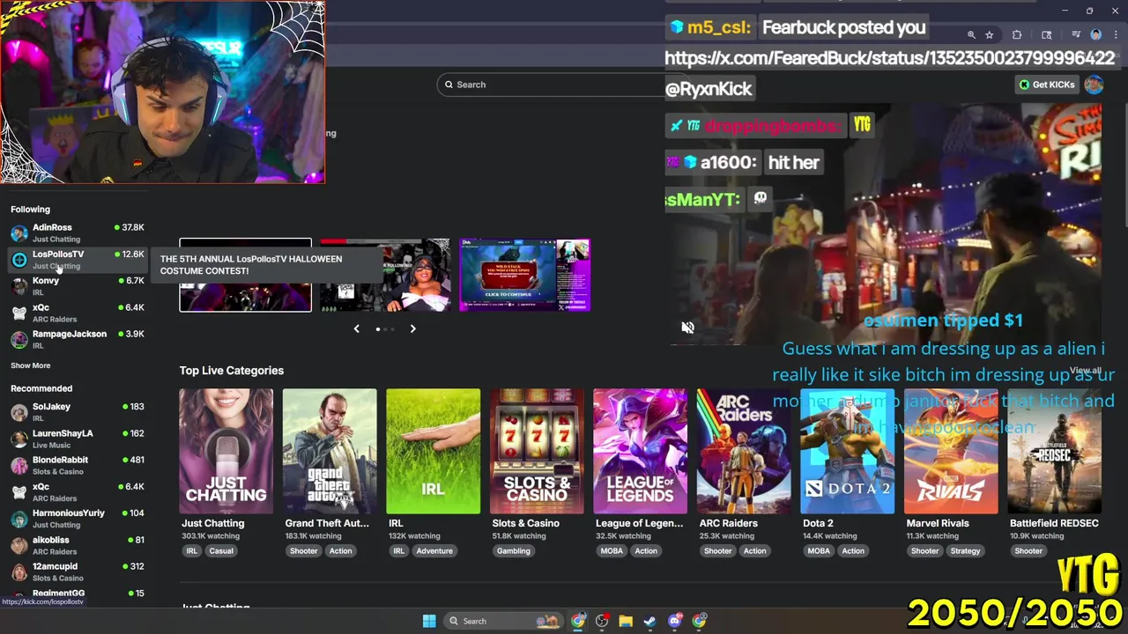The height and width of the screenshot is (634, 1128).
Task: Open alkobliss avatar in Recommended list
Action: click(19, 545)
